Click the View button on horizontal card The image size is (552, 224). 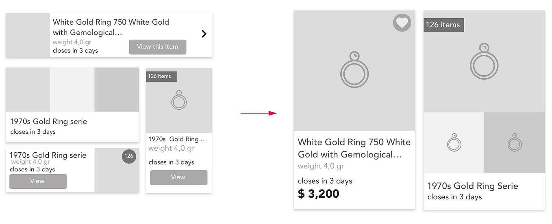38,181
